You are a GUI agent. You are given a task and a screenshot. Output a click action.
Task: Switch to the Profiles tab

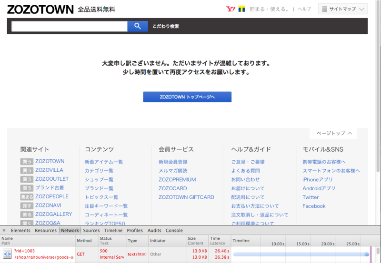tap(135, 231)
